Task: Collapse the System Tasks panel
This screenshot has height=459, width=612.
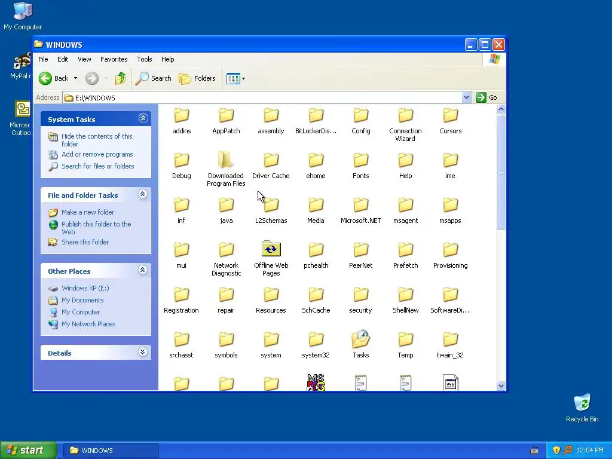Action: [143, 118]
